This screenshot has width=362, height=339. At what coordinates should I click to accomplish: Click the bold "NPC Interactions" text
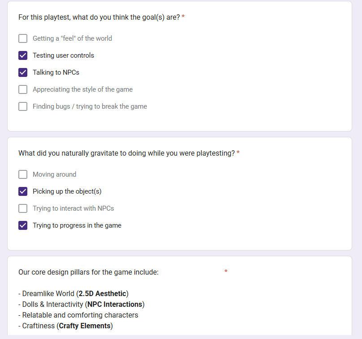(115, 305)
